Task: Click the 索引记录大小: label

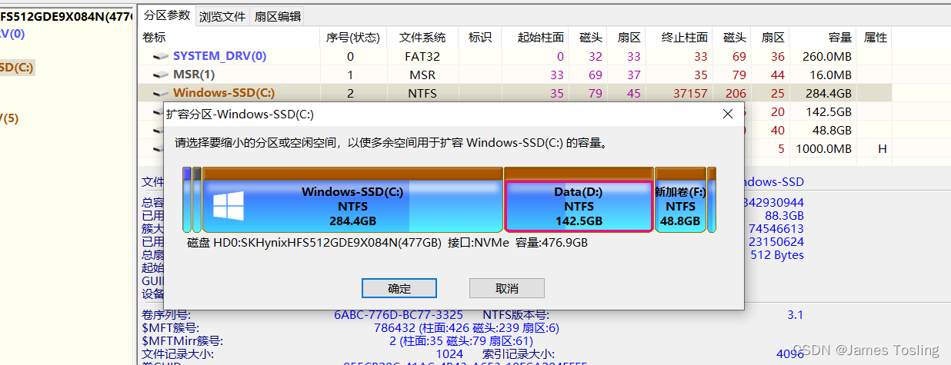Action: (518, 354)
